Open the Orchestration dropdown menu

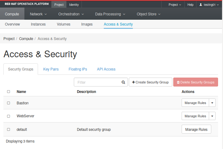tap(71, 14)
